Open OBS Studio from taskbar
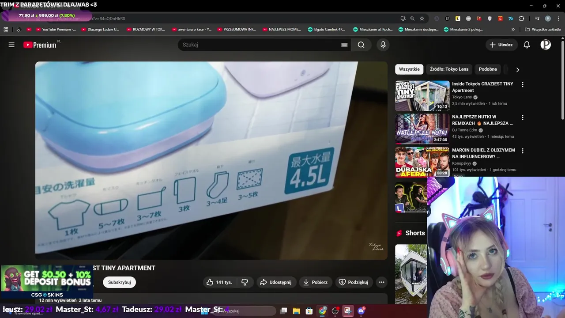Image resolution: width=565 pixels, height=318 pixels. (x=335, y=311)
